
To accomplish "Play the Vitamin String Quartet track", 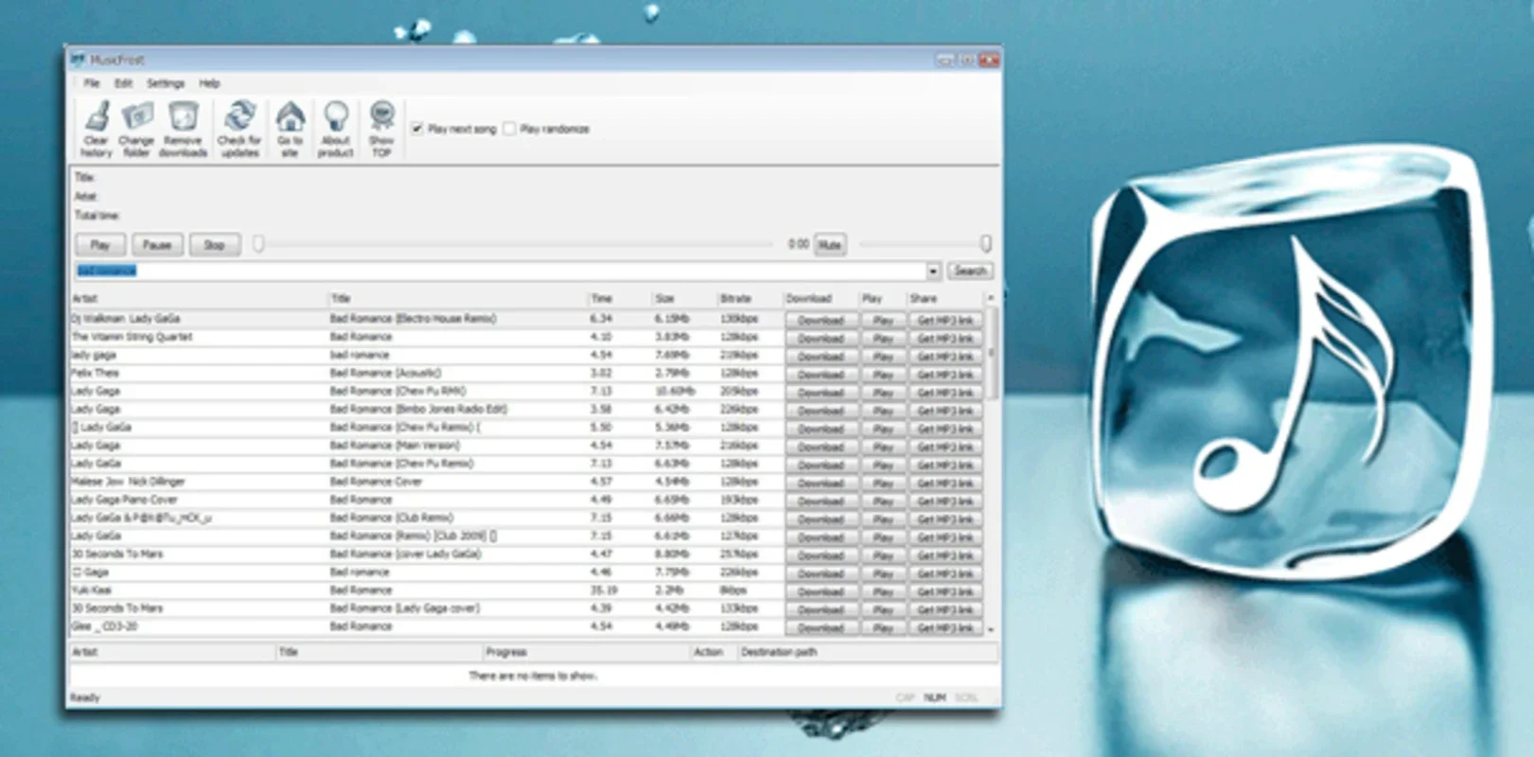I will [x=883, y=339].
